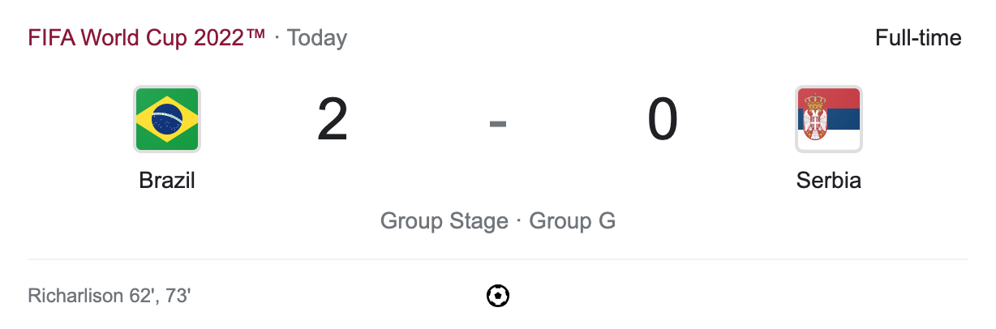Select the Brazil team name
The width and height of the screenshot is (996, 329).
coord(167,180)
